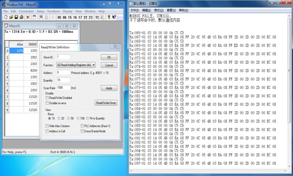Toggle PLC Addresses (Base 1) checkbox
The width and height of the screenshot is (293, 176).
point(82,126)
